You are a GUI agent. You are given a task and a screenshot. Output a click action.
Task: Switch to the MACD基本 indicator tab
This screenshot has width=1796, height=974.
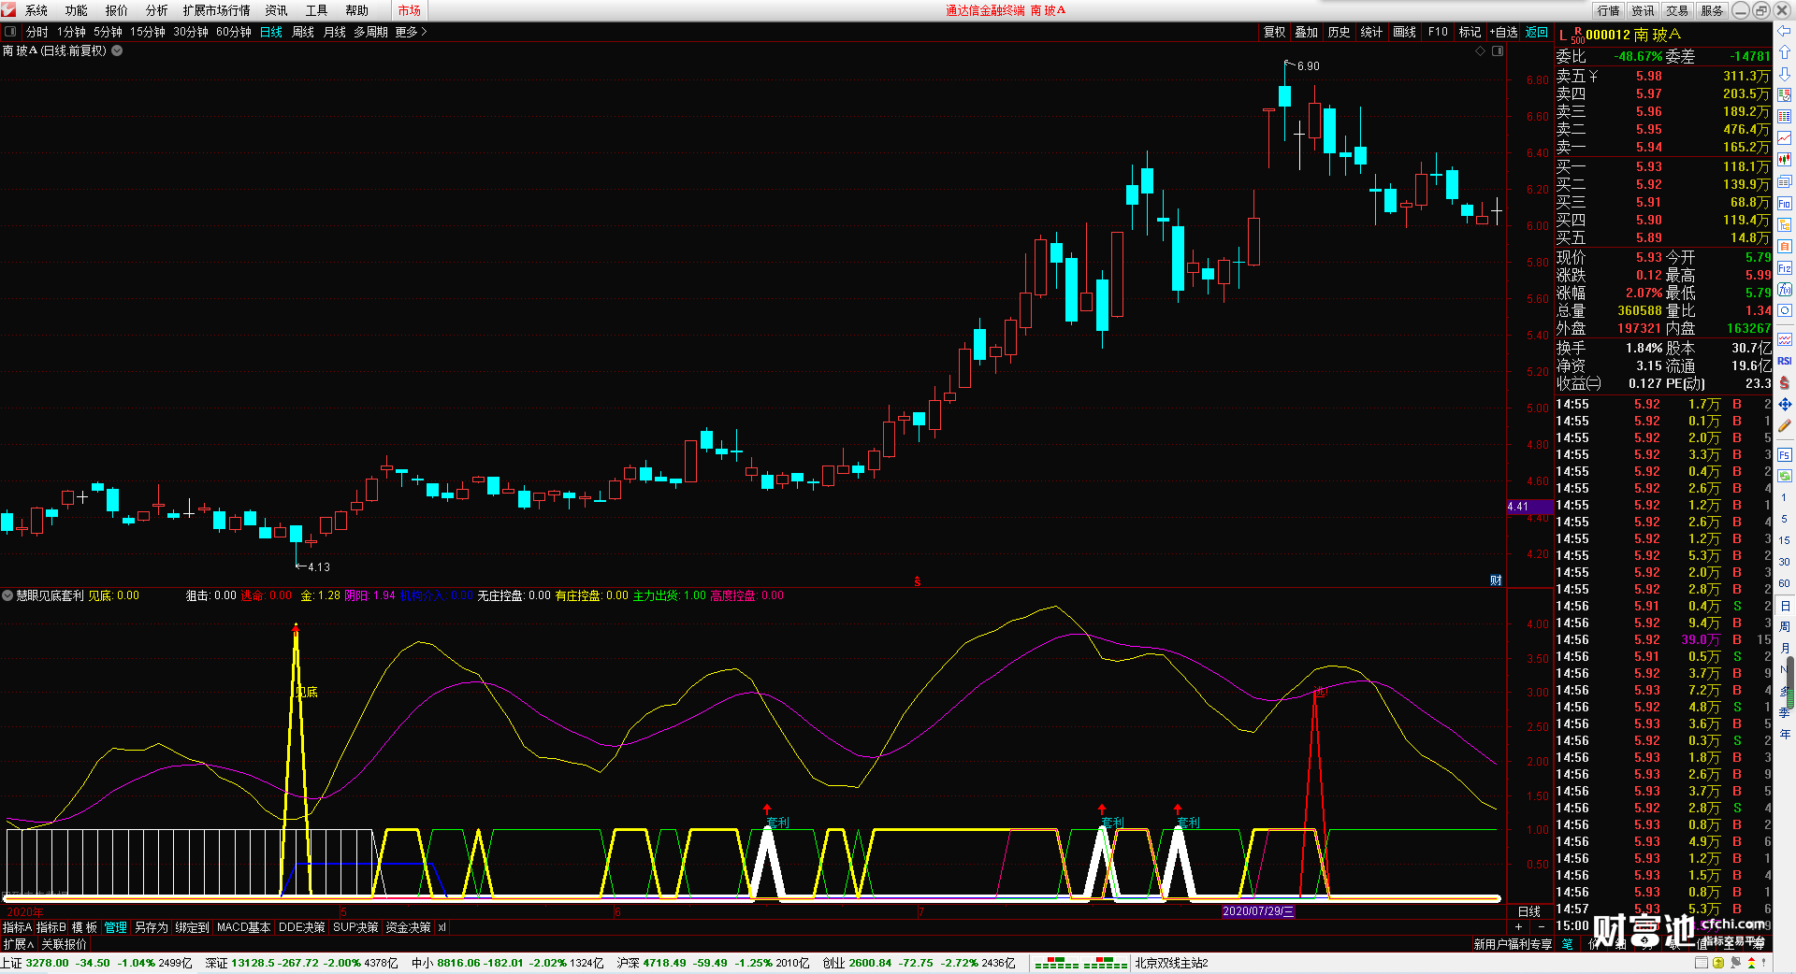point(243,927)
